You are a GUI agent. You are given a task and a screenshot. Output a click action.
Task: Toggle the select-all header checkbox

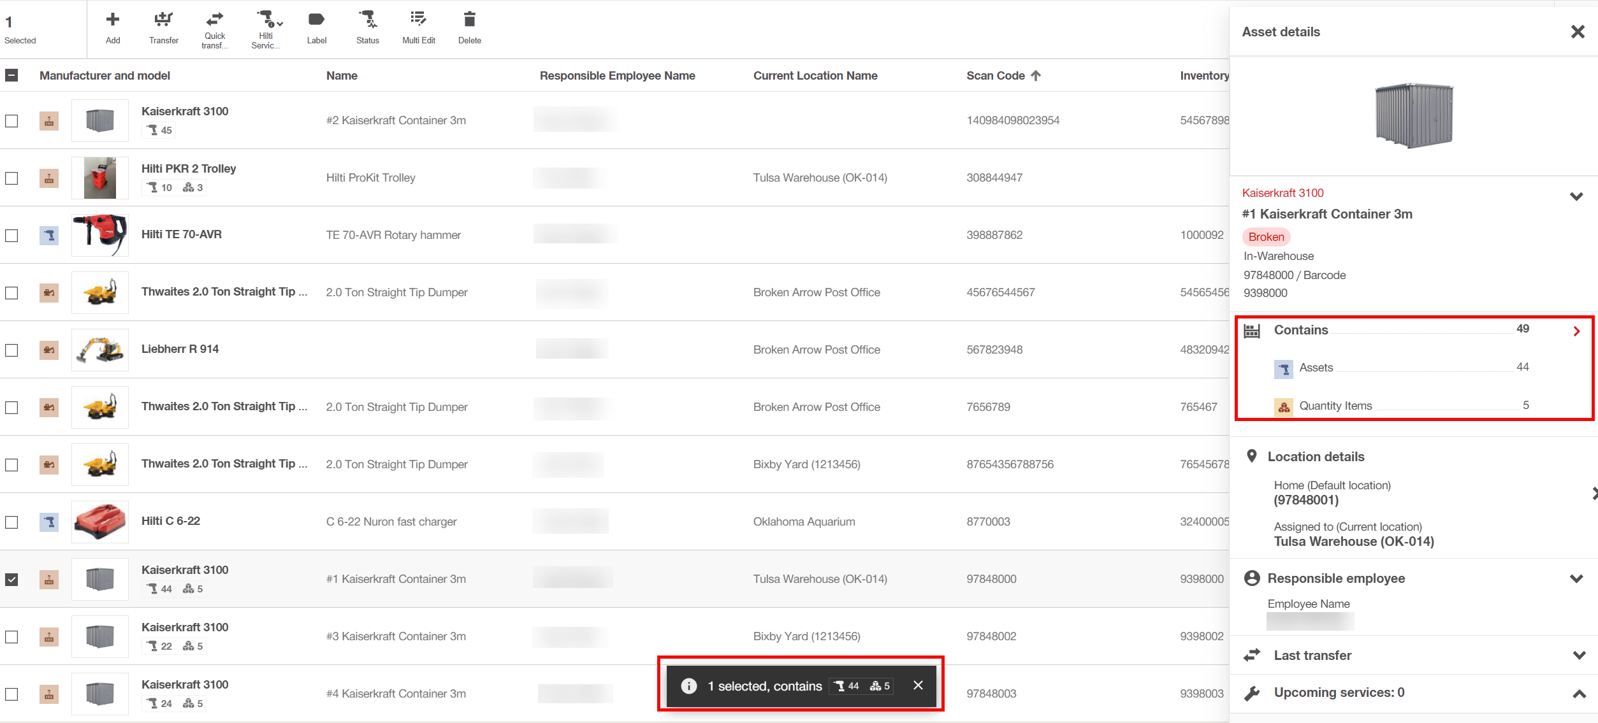coord(11,75)
